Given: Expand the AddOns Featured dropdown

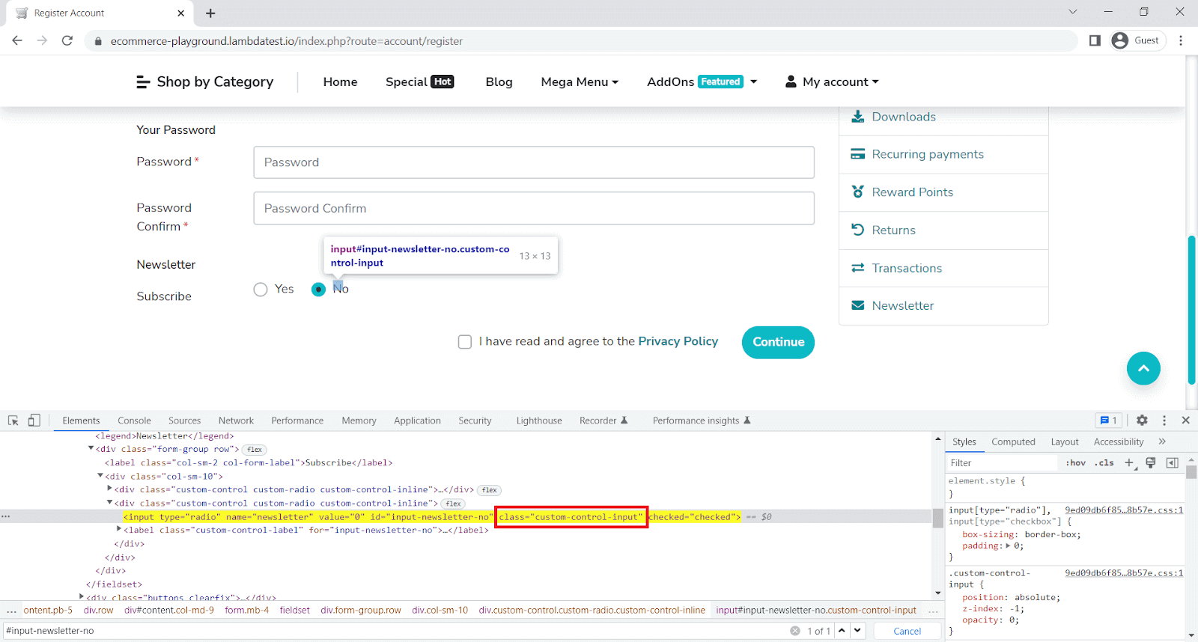Looking at the screenshot, I should (702, 82).
